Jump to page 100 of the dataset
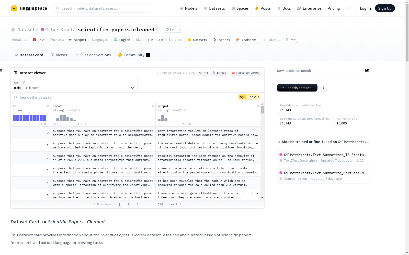 pos(161,204)
